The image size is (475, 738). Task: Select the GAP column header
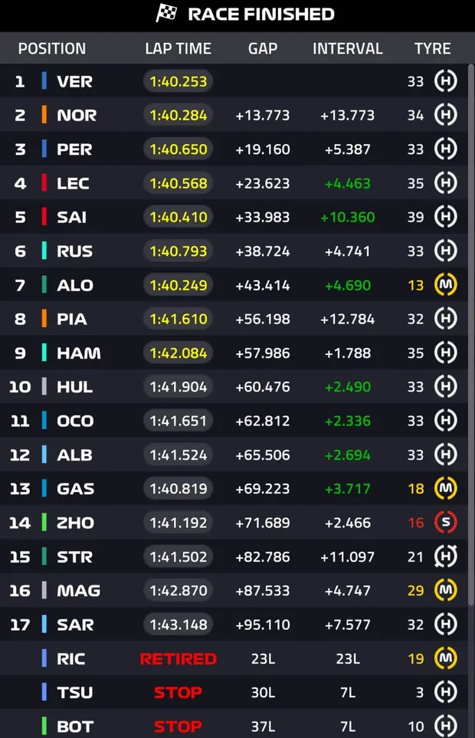coord(263,48)
